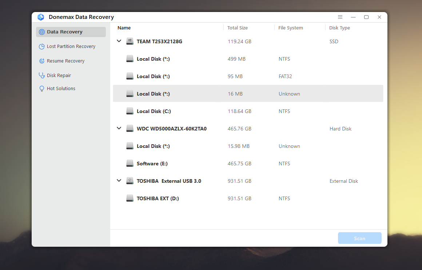Click the Local Disk (C:) drive icon

pyautogui.click(x=130, y=111)
